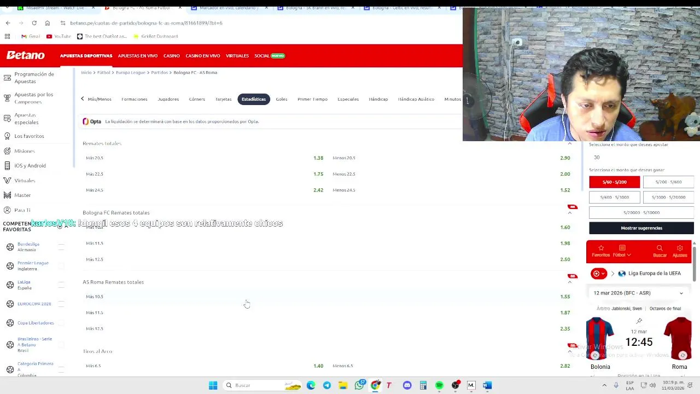The image size is (700, 394).
Task: Collapse the Remates totales section
Action: click(569, 143)
